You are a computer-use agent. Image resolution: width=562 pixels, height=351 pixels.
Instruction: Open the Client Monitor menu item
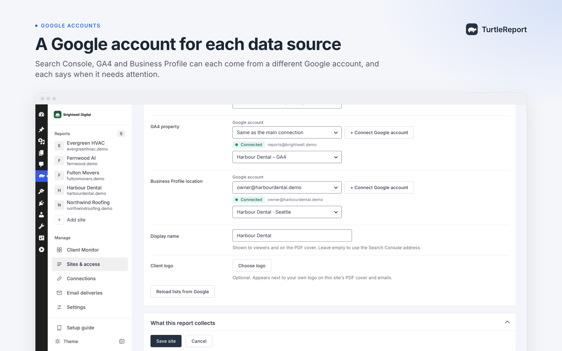tap(90, 250)
